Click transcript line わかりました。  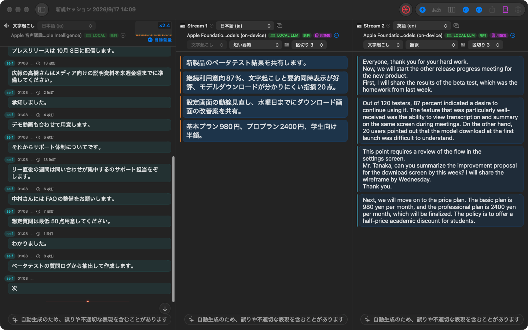89,244
